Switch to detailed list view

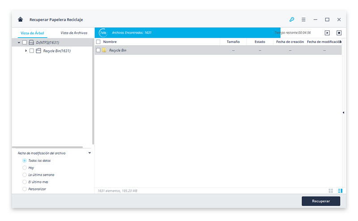click(x=340, y=191)
